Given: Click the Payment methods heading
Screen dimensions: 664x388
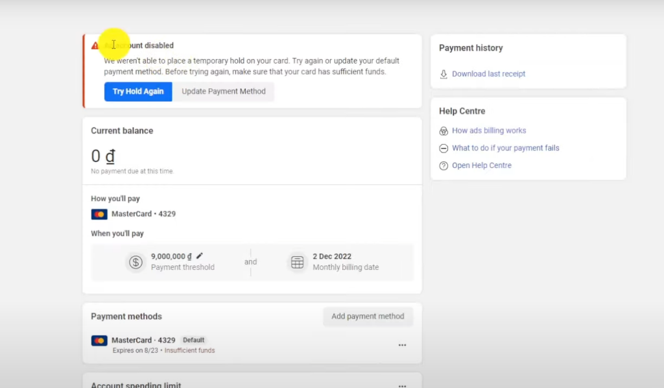Looking at the screenshot, I should pos(126,317).
